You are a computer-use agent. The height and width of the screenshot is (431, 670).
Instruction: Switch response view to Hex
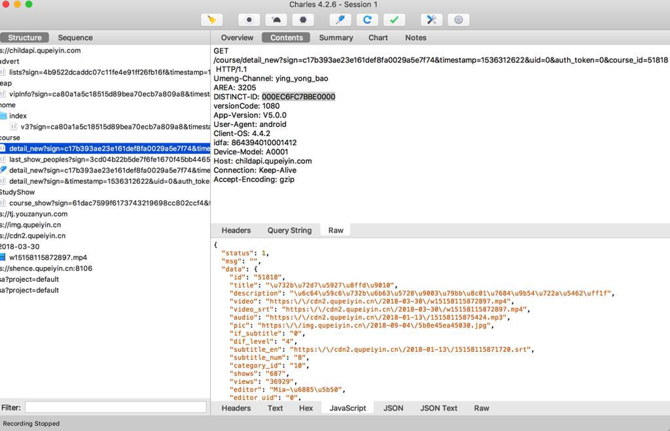(x=306, y=408)
